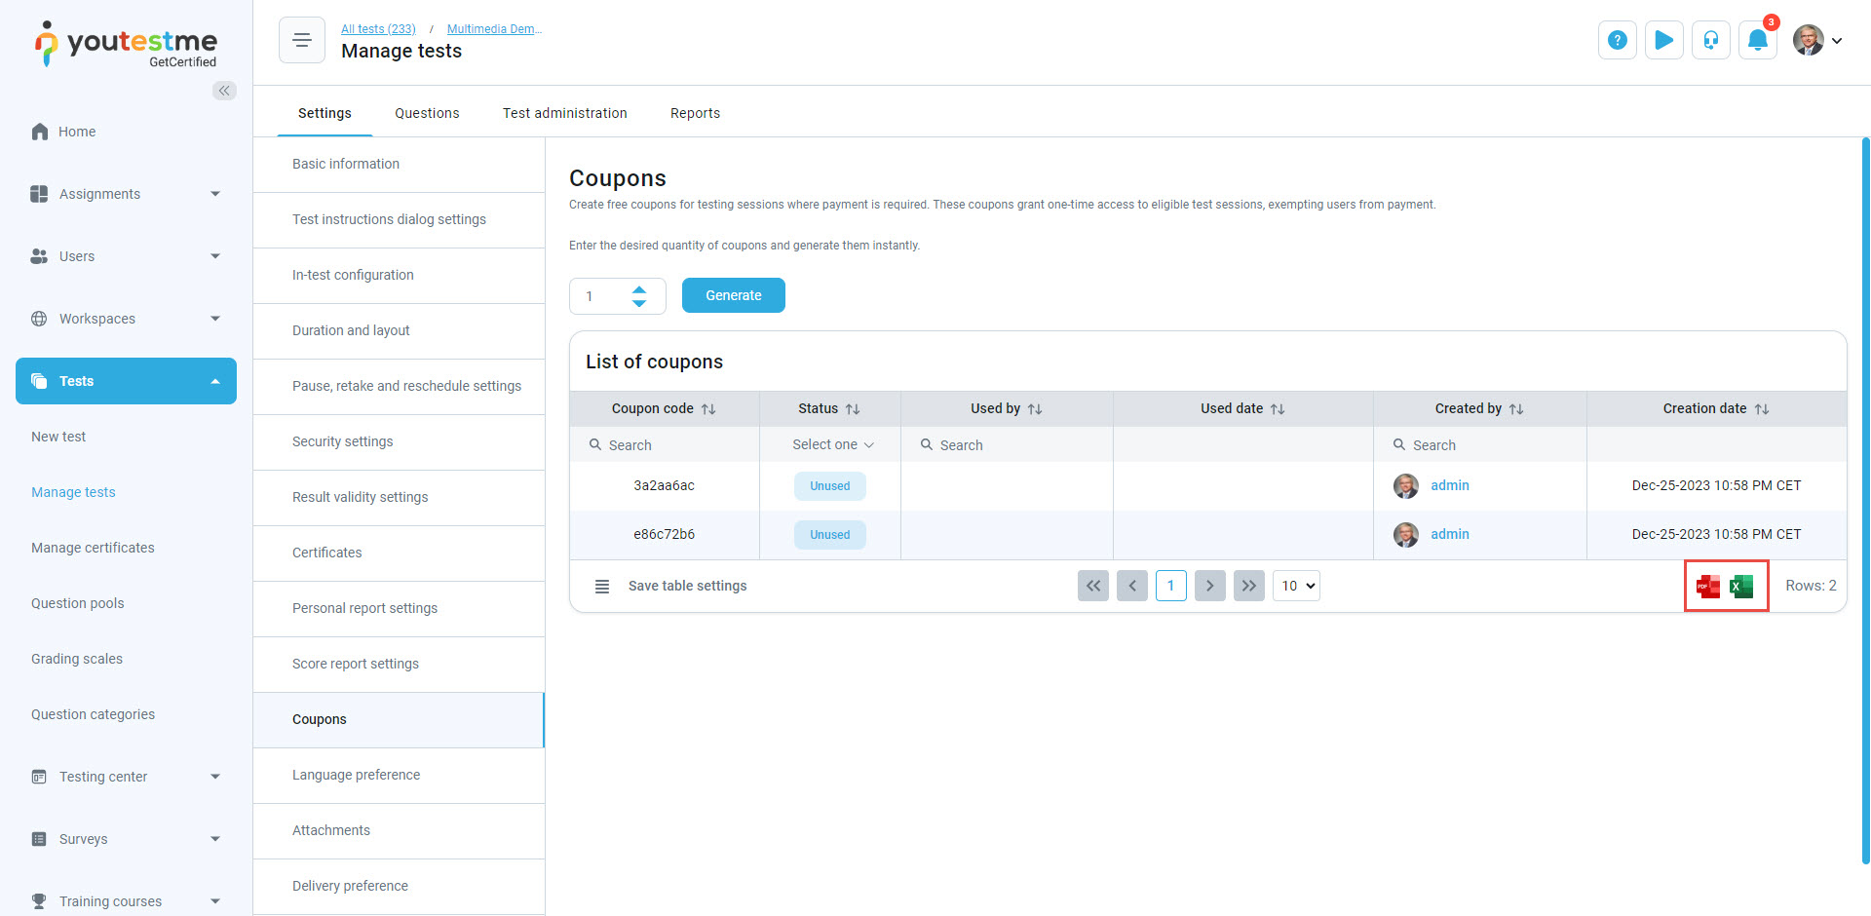Screen dimensions: 1871x916
Task: Open the headset support icon
Action: click(1711, 40)
